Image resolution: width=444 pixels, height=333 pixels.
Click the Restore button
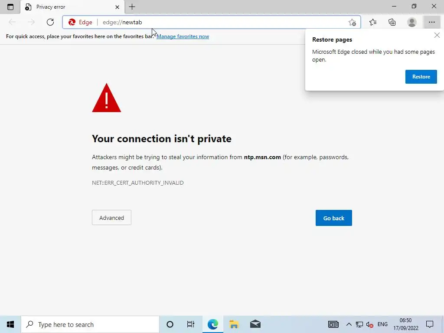(x=421, y=77)
